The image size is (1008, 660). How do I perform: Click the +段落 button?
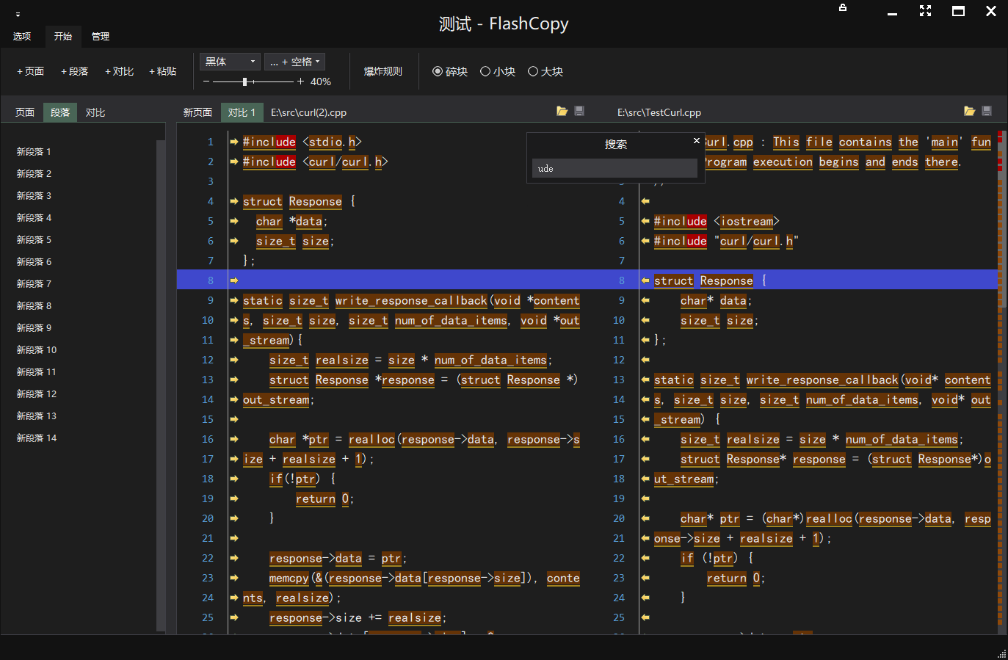click(x=74, y=71)
